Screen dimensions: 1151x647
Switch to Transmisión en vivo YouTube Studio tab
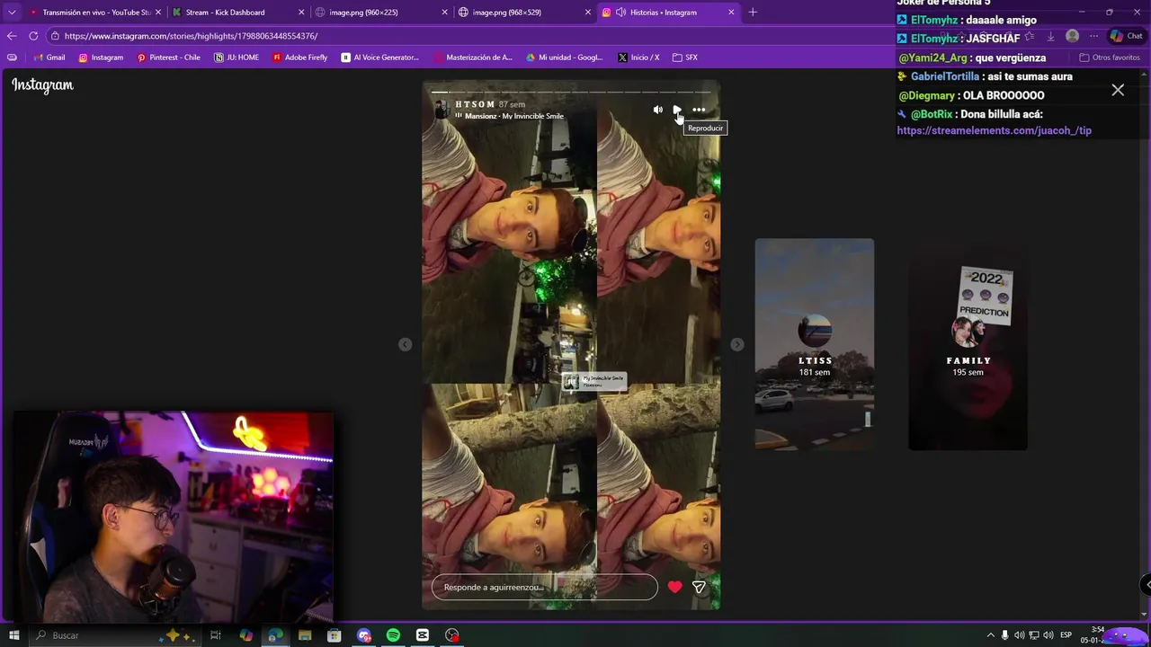click(x=94, y=13)
